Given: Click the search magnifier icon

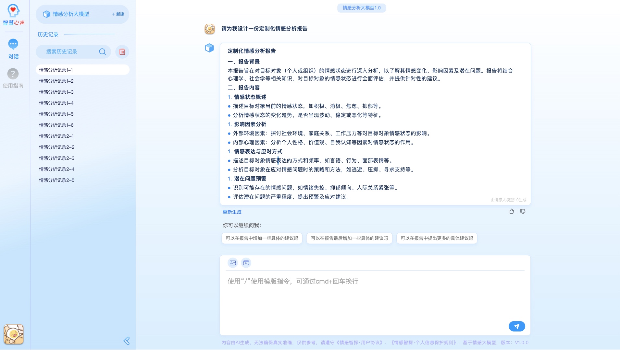Looking at the screenshot, I should pos(103,52).
